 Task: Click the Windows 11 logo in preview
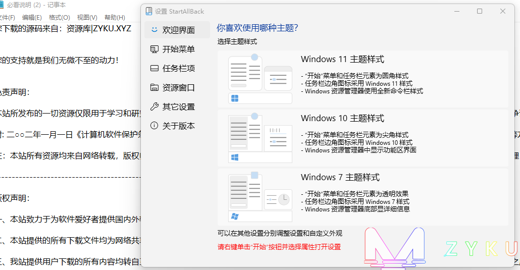point(235,98)
